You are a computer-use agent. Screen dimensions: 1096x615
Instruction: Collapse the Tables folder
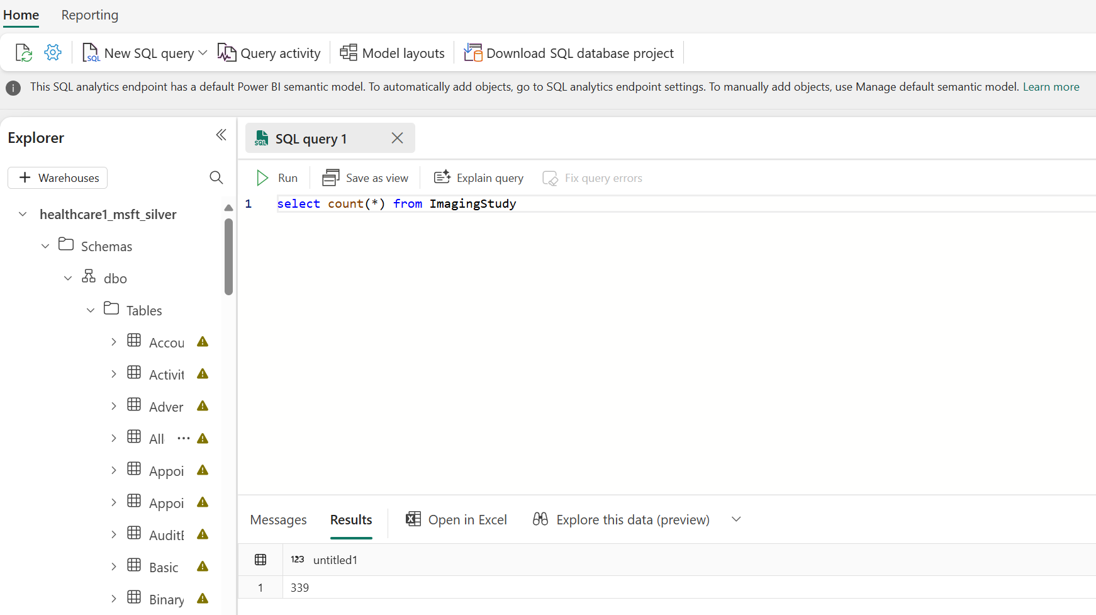pos(91,310)
